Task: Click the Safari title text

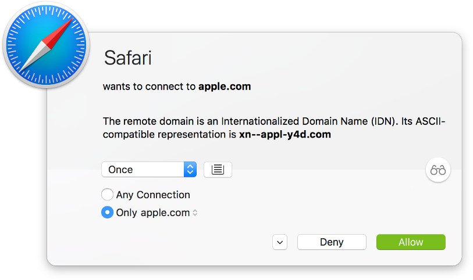Action: tap(127, 58)
